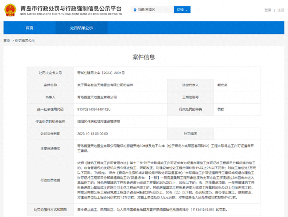Click the national emblem logo
Screen dimensions: 288x217
click(10, 10)
